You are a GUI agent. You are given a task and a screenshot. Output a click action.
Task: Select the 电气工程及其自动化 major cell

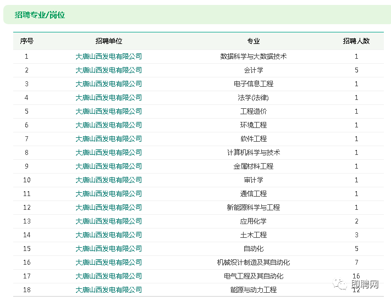254,276
